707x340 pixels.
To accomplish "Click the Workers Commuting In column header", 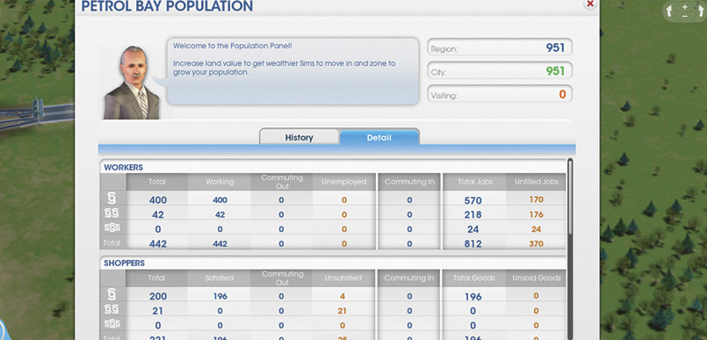I will tap(409, 182).
